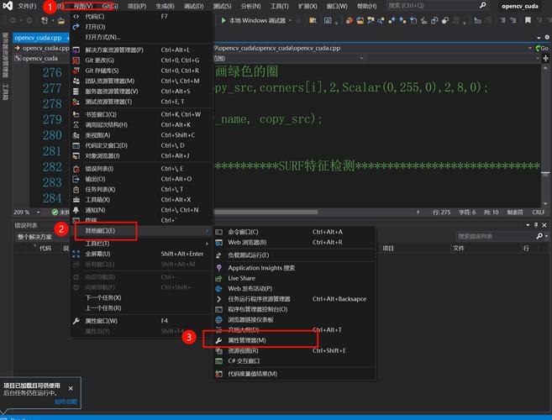Click the bookmark icon in the toolbar
This screenshot has height=420, width=552.
click(528, 20)
